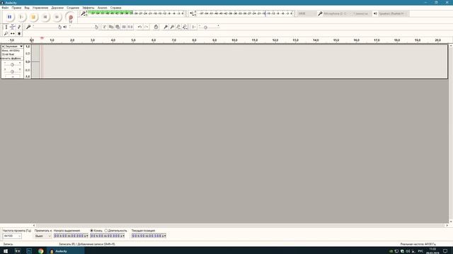Click the Trim audio icon

(124, 27)
